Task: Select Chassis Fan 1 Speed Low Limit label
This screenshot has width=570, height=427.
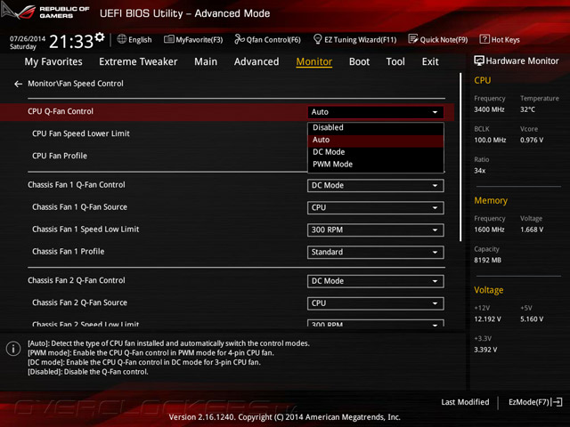Action: pyautogui.click(x=85, y=230)
